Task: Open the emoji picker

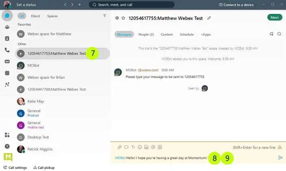Action: pyautogui.click(x=140, y=147)
